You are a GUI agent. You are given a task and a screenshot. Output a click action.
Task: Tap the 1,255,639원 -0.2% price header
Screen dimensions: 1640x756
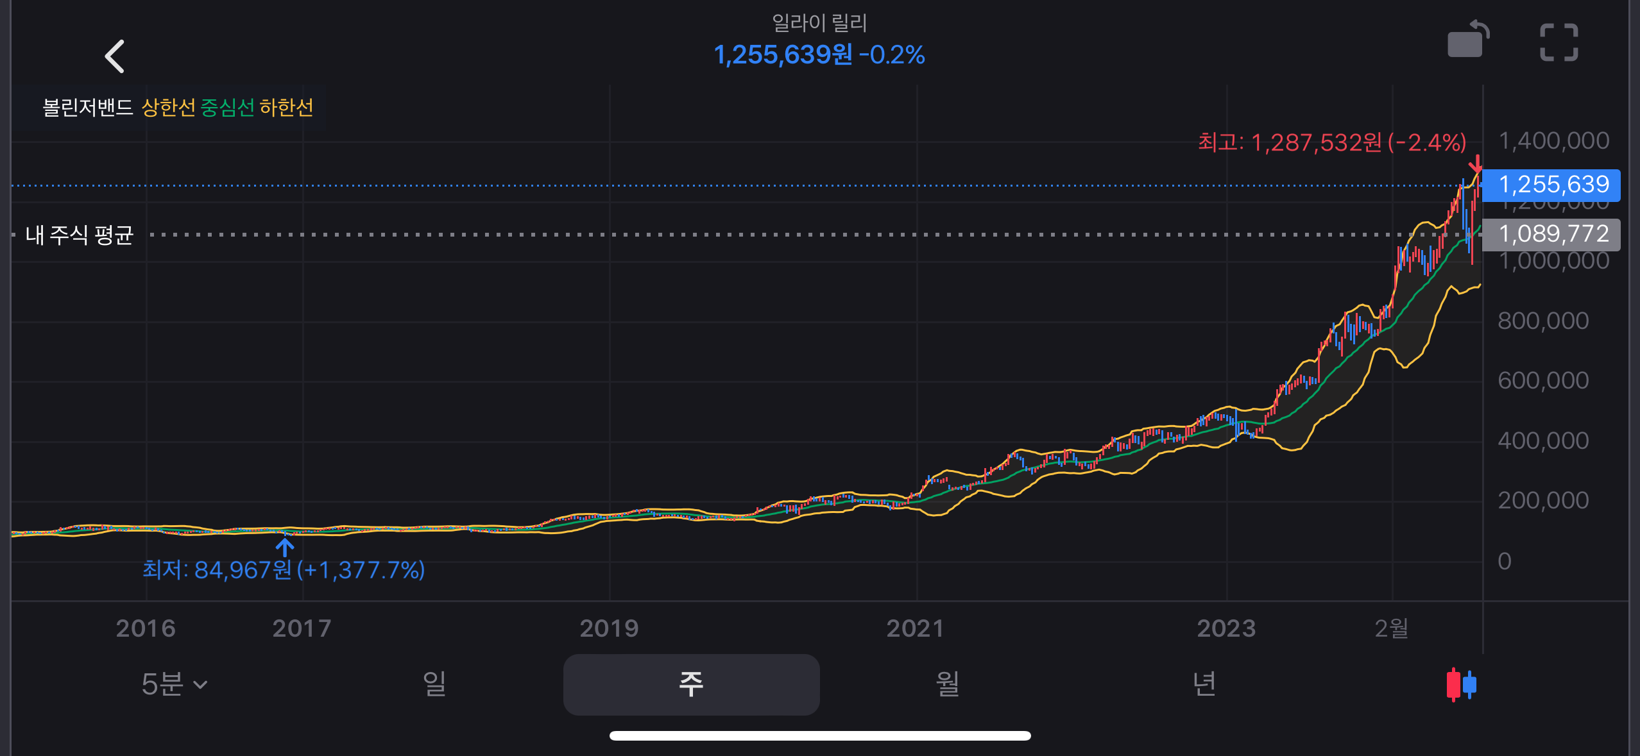click(x=819, y=55)
